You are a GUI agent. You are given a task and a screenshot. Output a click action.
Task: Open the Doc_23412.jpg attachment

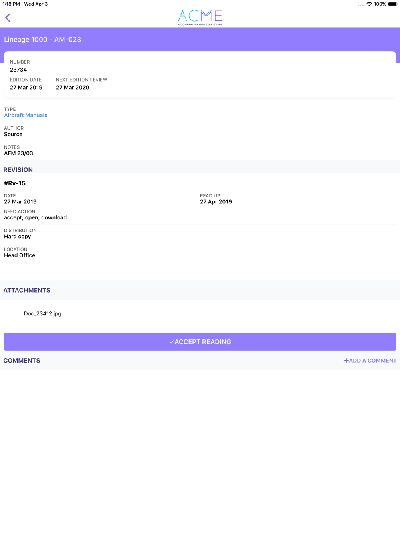[x=42, y=313]
